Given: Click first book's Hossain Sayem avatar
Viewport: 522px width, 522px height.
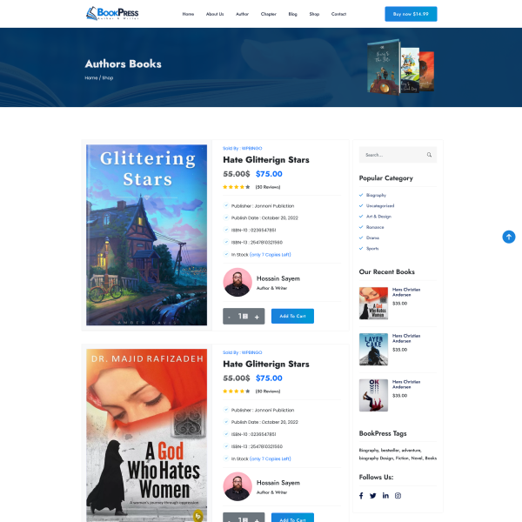Looking at the screenshot, I should pos(238,282).
